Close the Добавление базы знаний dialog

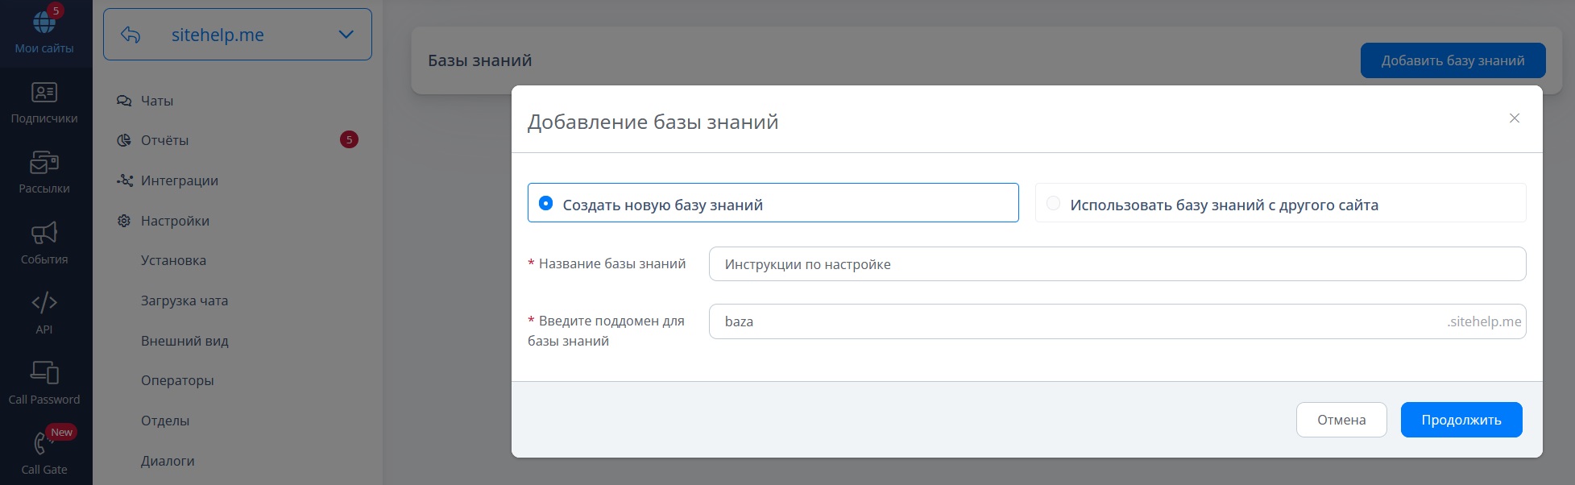pos(1515,118)
